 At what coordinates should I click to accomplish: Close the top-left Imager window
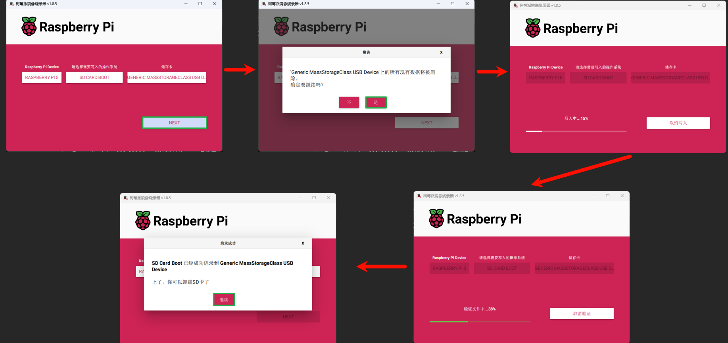click(215, 4)
